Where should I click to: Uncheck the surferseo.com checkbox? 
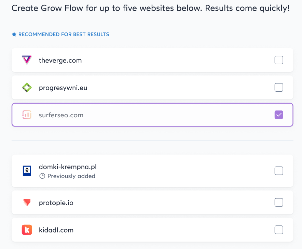pyautogui.click(x=279, y=115)
